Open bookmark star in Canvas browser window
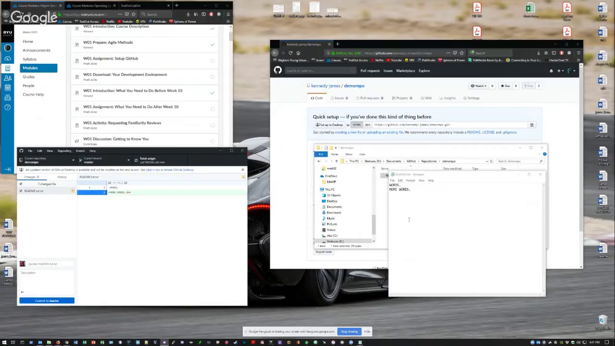 click(134, 14)
